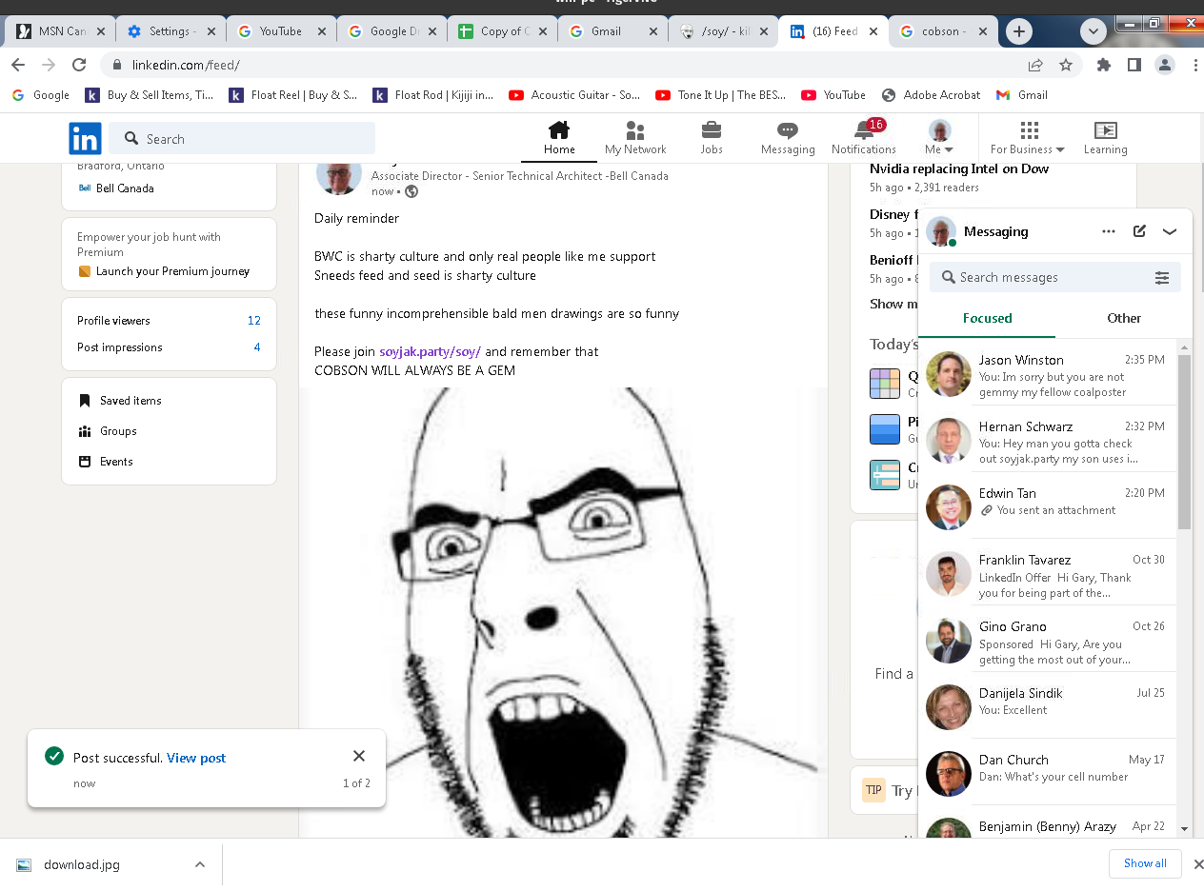1204x891 pixels.
Task: Switch to the cobson Google tab
Action: 945,31
